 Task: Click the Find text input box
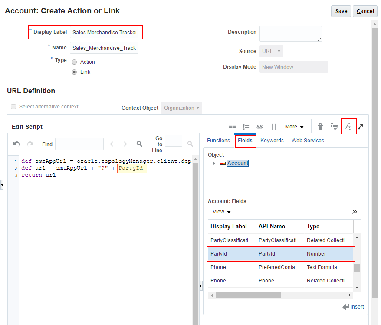coord(79,144)
